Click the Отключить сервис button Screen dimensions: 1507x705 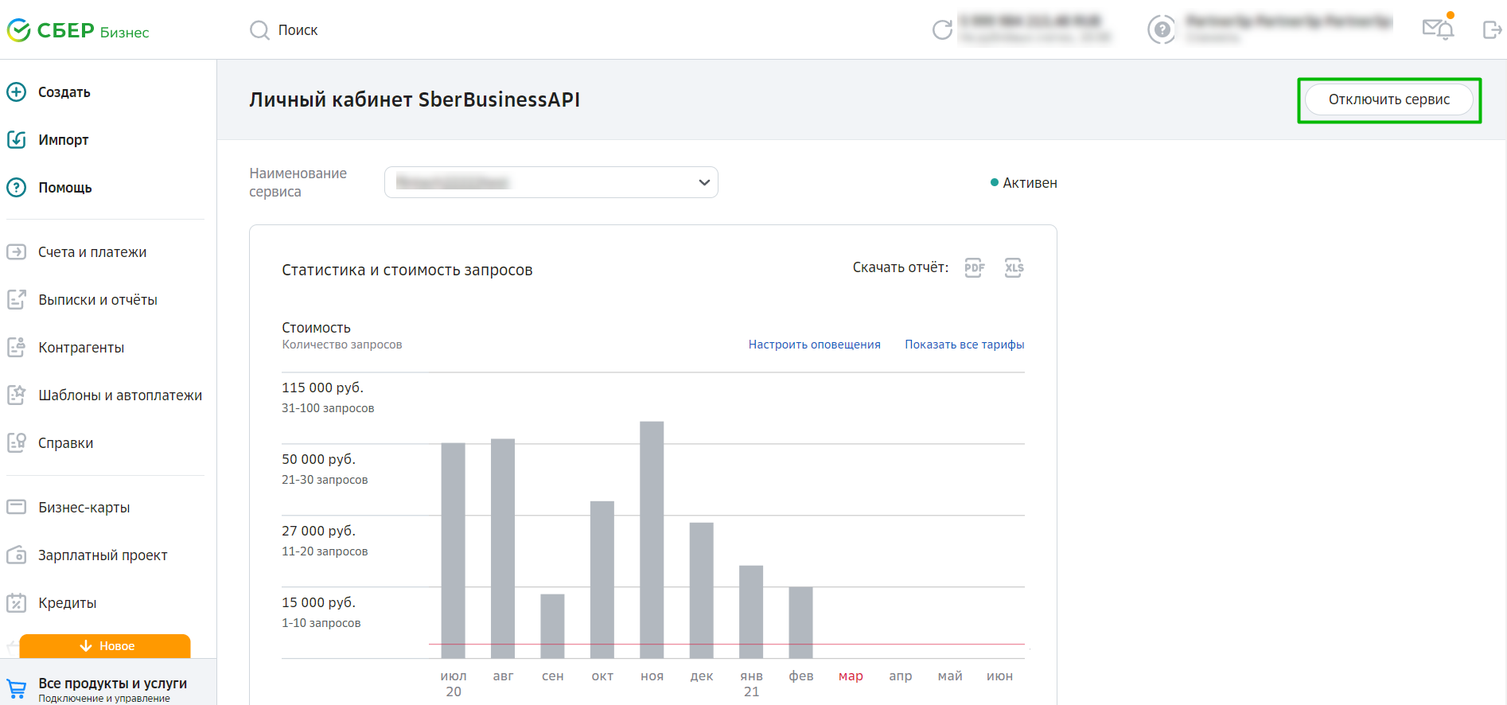1389,99
